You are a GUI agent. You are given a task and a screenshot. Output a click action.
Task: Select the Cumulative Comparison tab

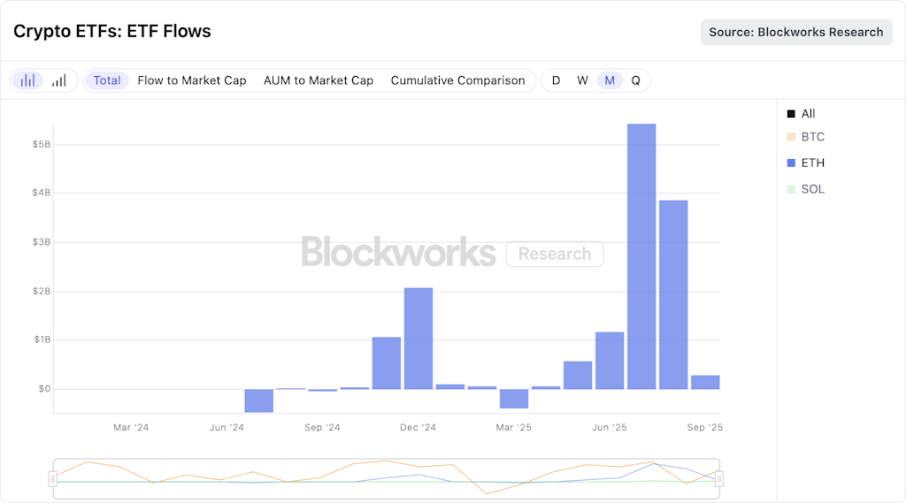457,80
